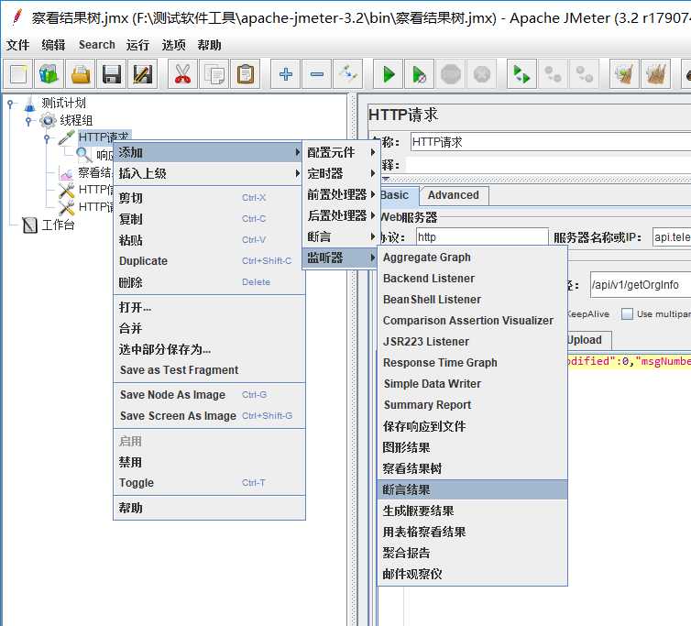691x626 pixels.
Task: Toggle the 测试计划 tree expander handle
Action: pos(10,104)
